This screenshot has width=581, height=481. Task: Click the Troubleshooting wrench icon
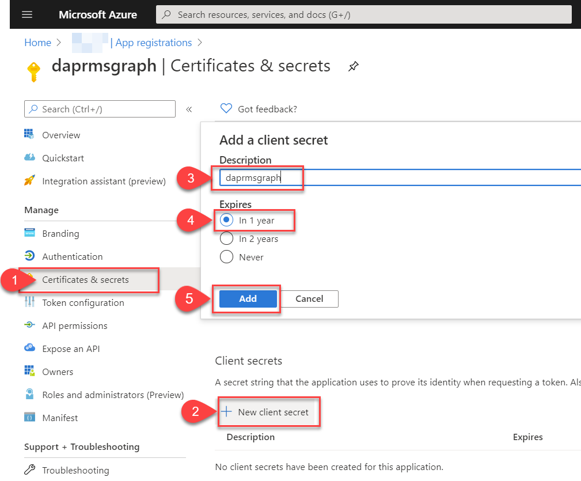29,469
